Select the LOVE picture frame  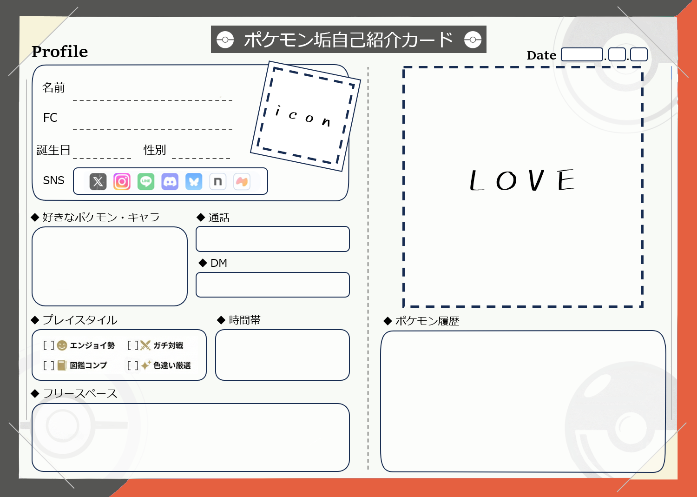click(x=522, y=186)
